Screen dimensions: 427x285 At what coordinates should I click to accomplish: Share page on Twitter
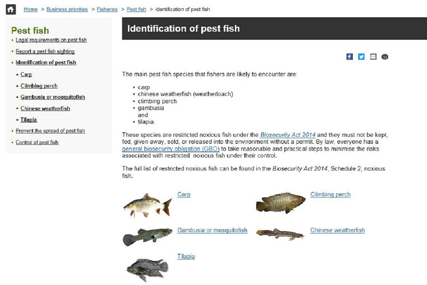pos(361,57)
